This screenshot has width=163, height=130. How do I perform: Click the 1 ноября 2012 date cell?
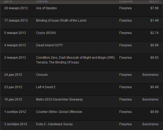point(15,112)
